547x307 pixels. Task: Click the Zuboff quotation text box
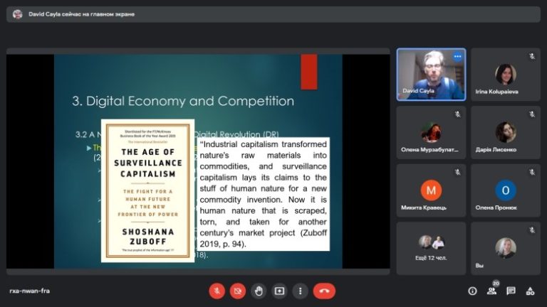[264, 194]
